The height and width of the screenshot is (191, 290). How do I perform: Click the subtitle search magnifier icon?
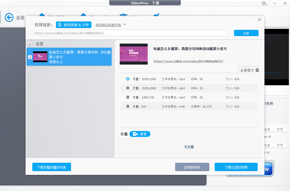[135, 134]
